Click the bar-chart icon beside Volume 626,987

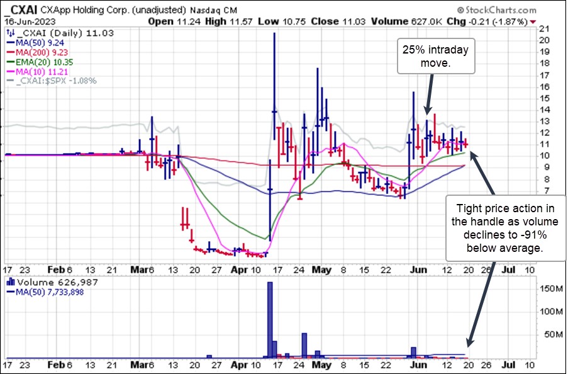[x=11, y=282]
